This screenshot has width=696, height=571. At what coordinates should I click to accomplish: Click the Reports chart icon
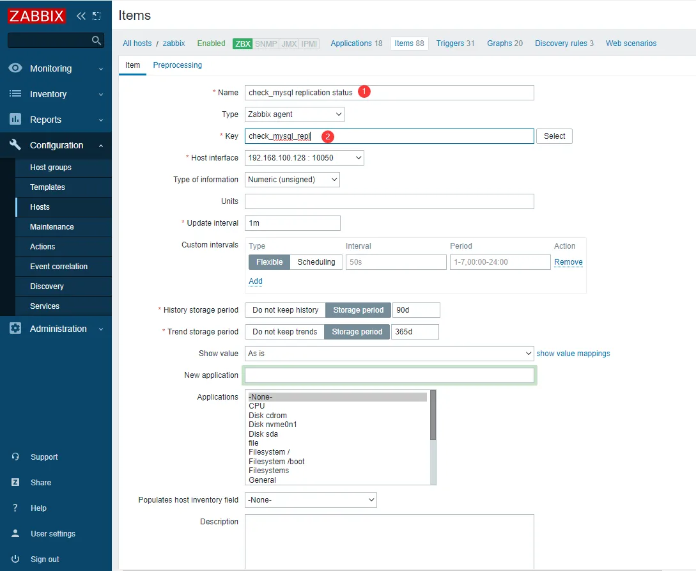pyautogui.click(x=15, y=119)
